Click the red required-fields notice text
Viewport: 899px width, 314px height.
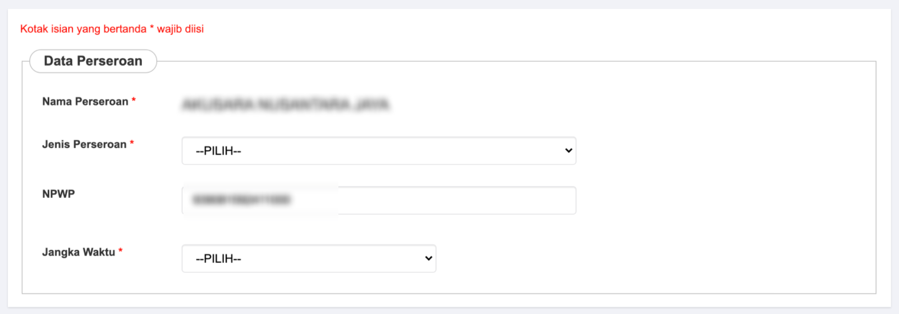pyautogui.click(x=112, y=29)
